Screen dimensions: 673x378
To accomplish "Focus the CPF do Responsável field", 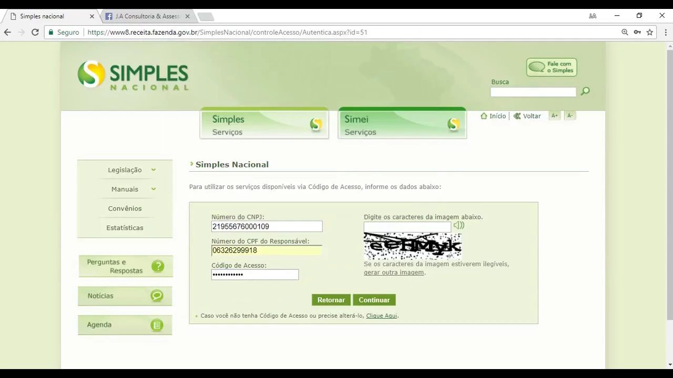I will (267, 250).
